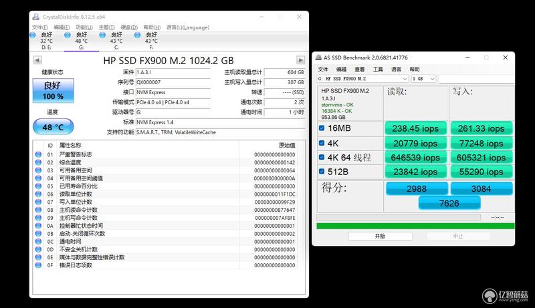Click the 开始 button in AS SSD
Screen dimensions: 535x308
coord(380,236)
